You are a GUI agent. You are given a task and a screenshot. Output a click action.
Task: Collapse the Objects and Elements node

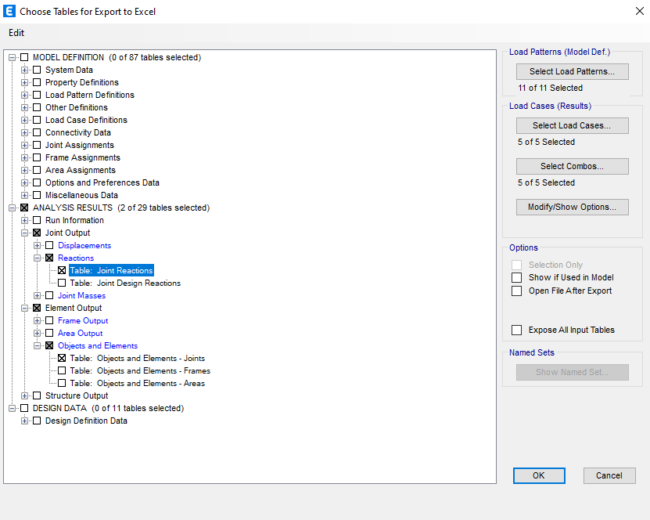[38, 345]
